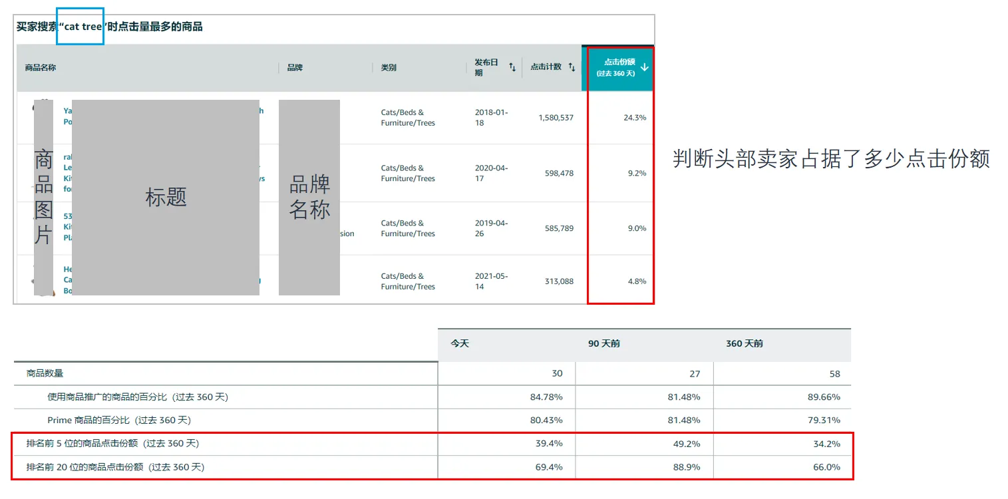Click the cell showing 1,580,537 clicks
The height and width of the screenshot is (499, 1008).
(556, 118)
